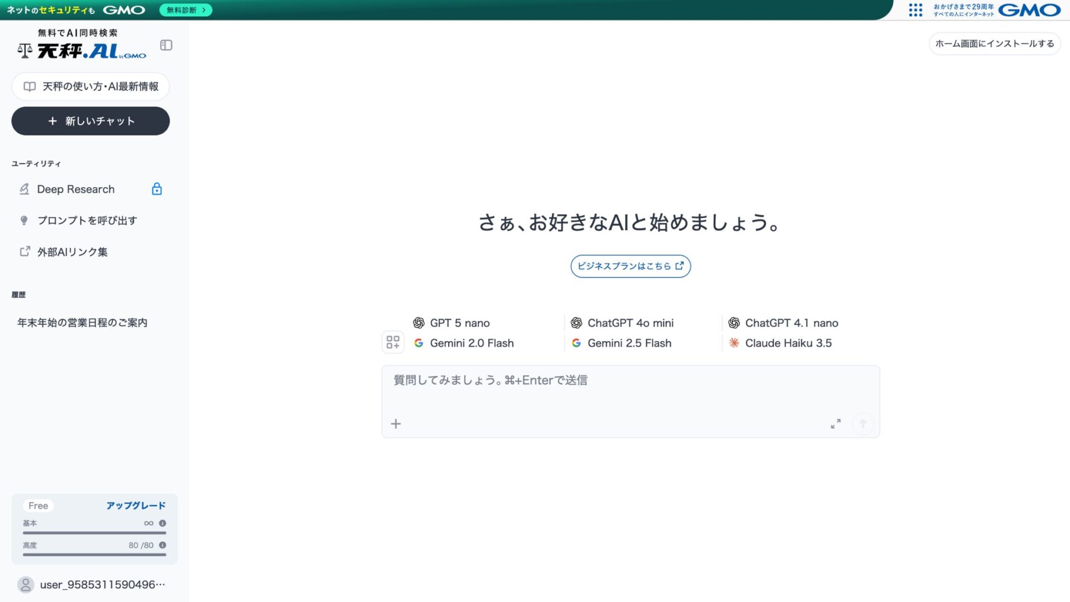Expand the chat input to fullscreen
Viewport: 1070px width, 602px height.
835,424
